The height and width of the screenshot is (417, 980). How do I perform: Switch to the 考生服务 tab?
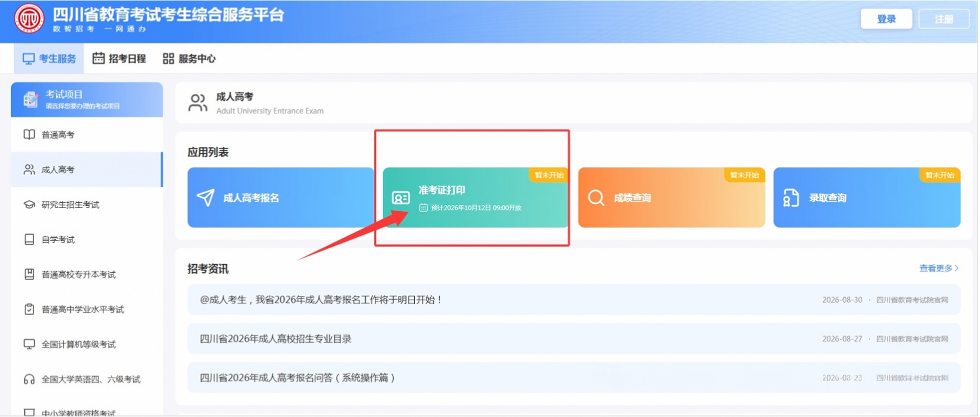(49, 59)
